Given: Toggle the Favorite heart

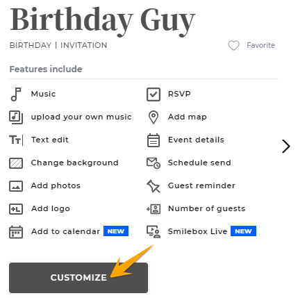Looking at the screenshot, I should tap(233, 45).
